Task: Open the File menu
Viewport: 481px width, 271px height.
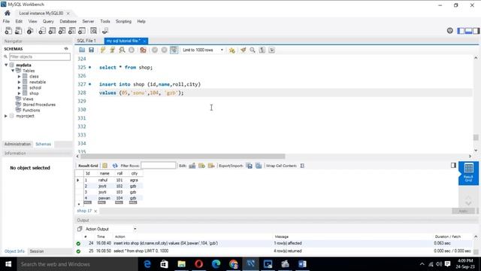Action: [x=6, y=21]
